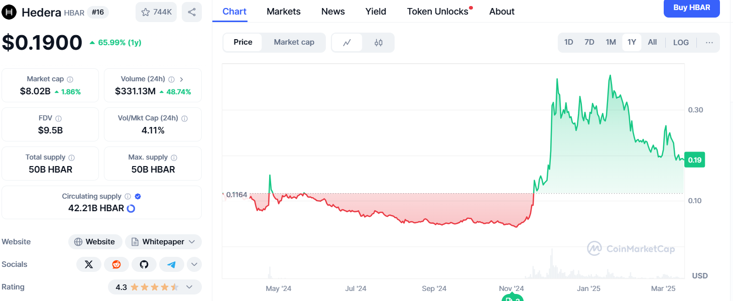Click the Buy HBAR button
Screen dimensions: 733x301
pyautogui.click(x=692, y=8)
